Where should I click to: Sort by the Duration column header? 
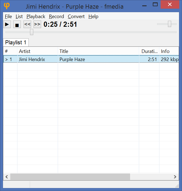tap(149, 51)
